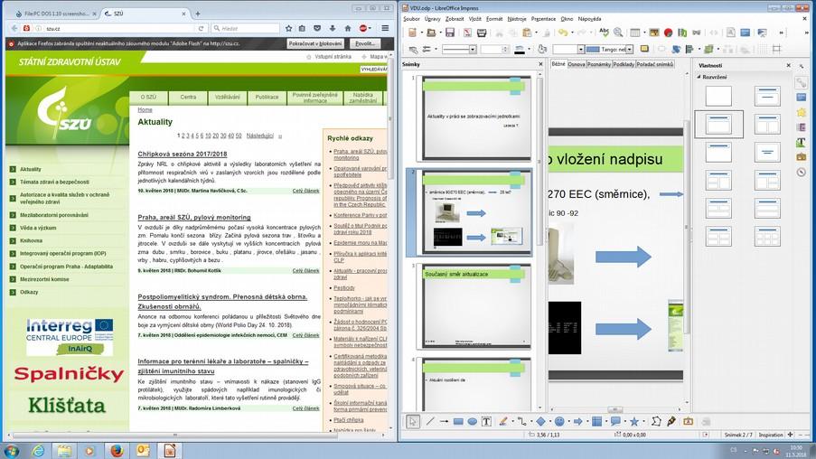Select the Callouts speech bubble tool
Viewport: 816px width, 459px height.
615,422
